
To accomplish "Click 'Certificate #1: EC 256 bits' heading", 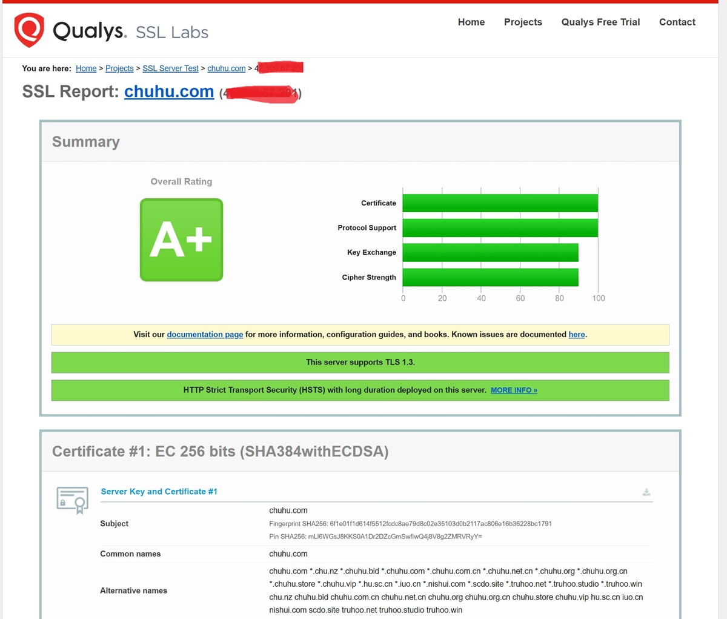I will pyautogui.click(x=221, y=452).
